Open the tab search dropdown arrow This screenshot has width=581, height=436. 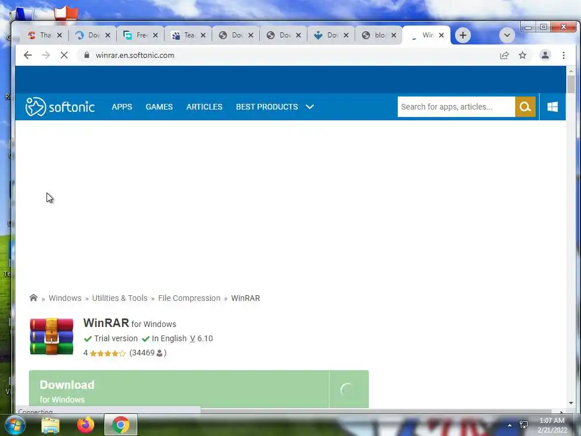point(507,35)
